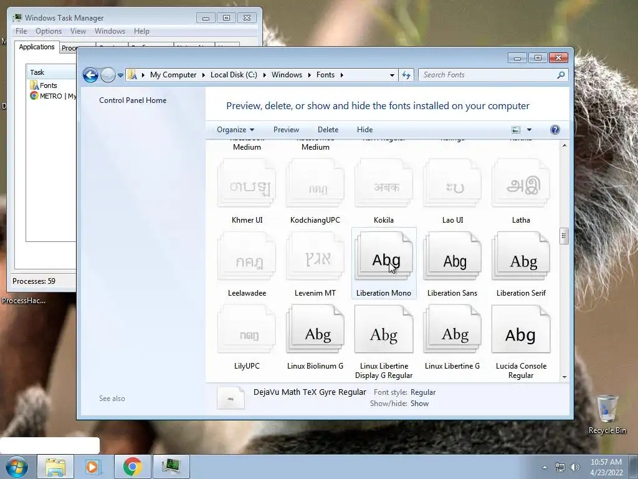Open the Help menu in Task Manager
Viewport: 638px width, 479px height.
[x=141, y=31]
